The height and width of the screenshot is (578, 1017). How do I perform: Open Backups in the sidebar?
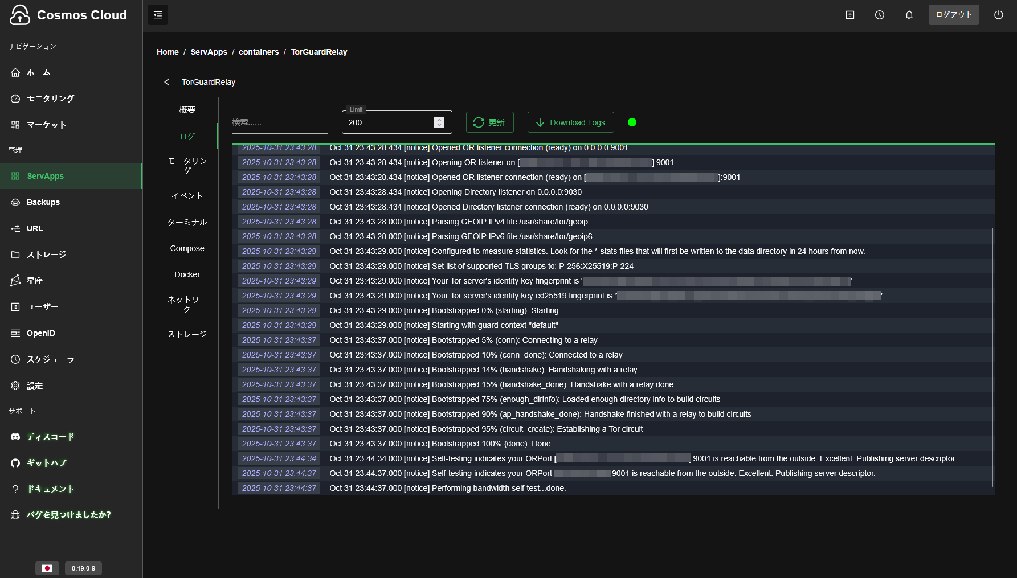click(x=43, y=202)
